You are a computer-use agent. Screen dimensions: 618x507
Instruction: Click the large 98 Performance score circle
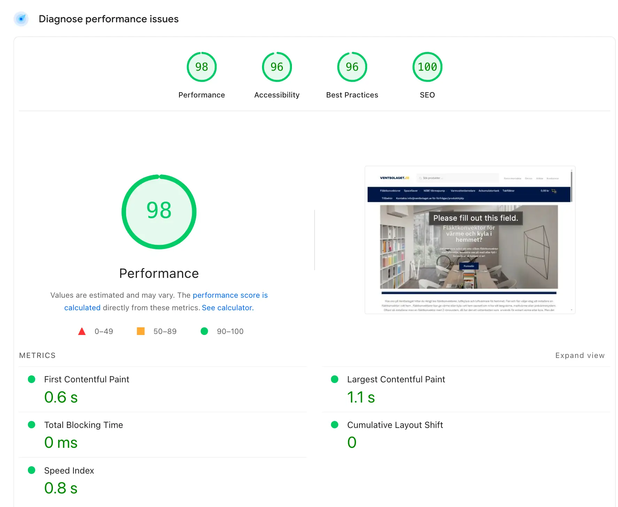159,211
